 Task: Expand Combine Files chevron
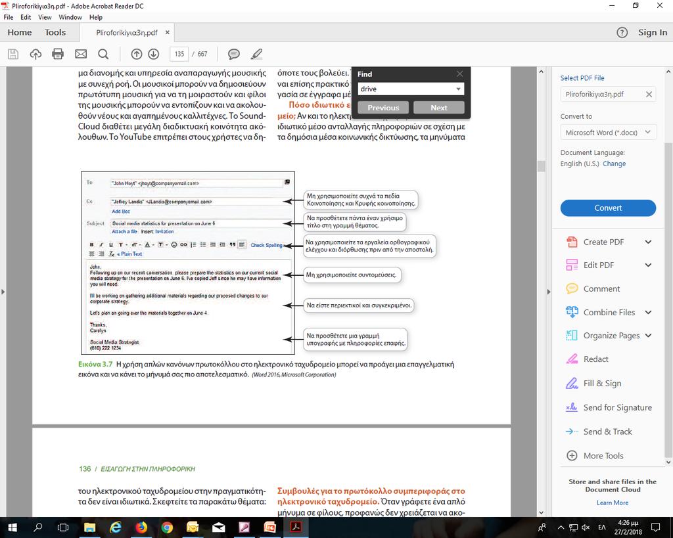click(x=648, y=312)
